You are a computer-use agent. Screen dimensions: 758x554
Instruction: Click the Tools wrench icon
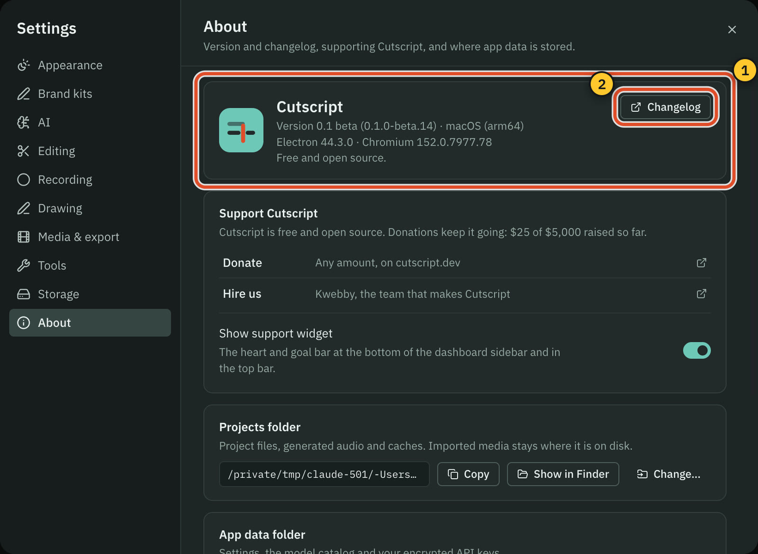coord(23,266)
